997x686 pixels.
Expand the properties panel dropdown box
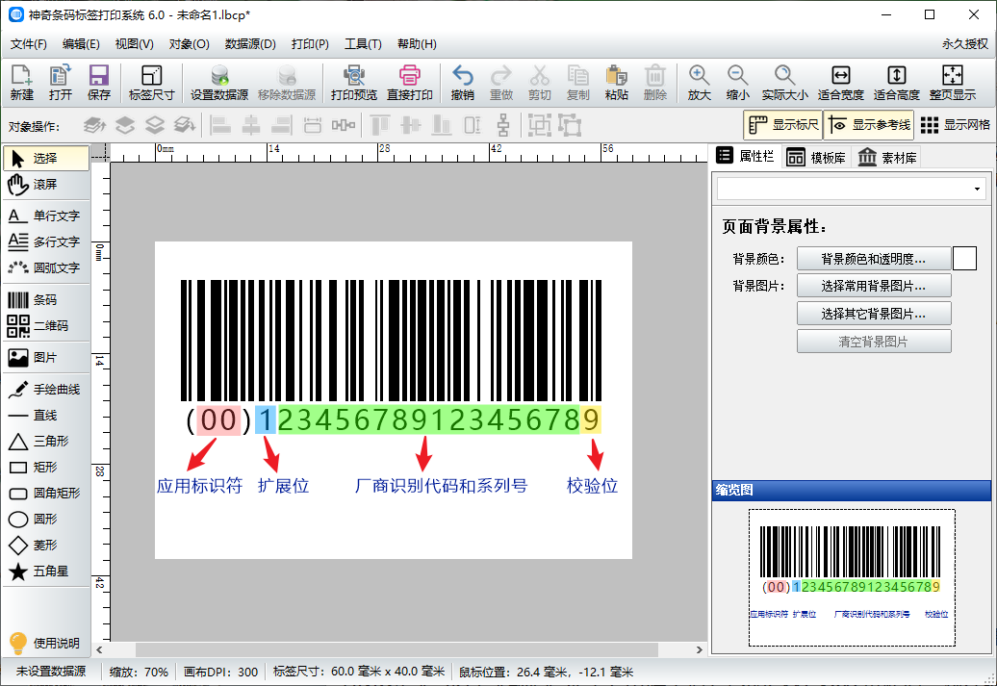click(978, 189)
